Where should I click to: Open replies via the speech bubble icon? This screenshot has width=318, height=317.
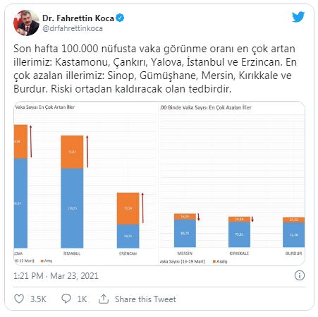(66, 299)
